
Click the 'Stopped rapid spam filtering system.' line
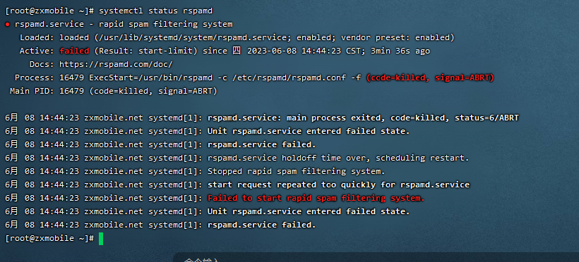pyautogui.click(x=296, y=171)
